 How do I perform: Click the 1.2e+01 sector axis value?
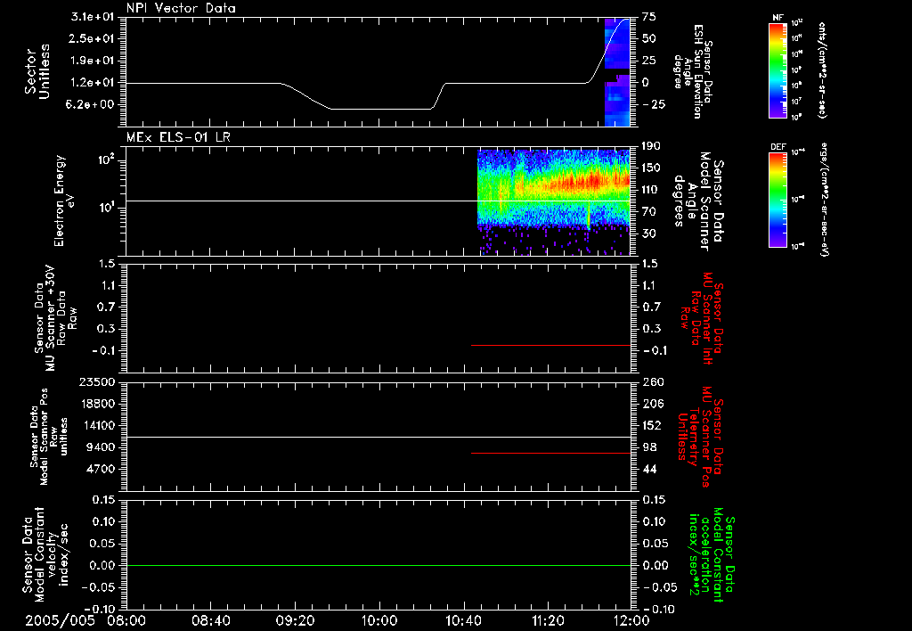[x=93, y=83]
